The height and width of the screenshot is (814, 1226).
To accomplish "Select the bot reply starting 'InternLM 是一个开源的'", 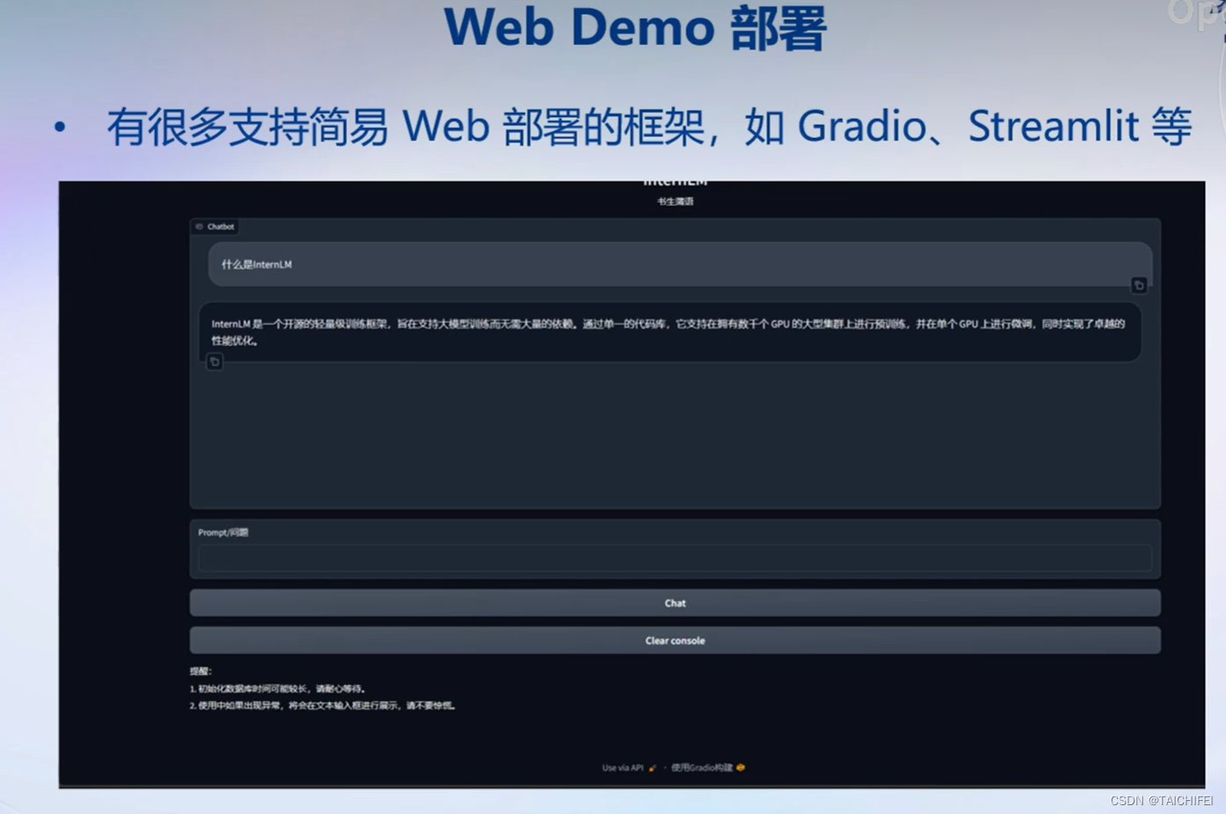I will [669, 332].
